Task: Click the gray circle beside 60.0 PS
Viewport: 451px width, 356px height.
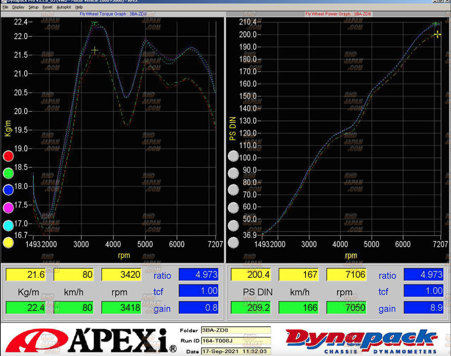Action: pos(233,208)
